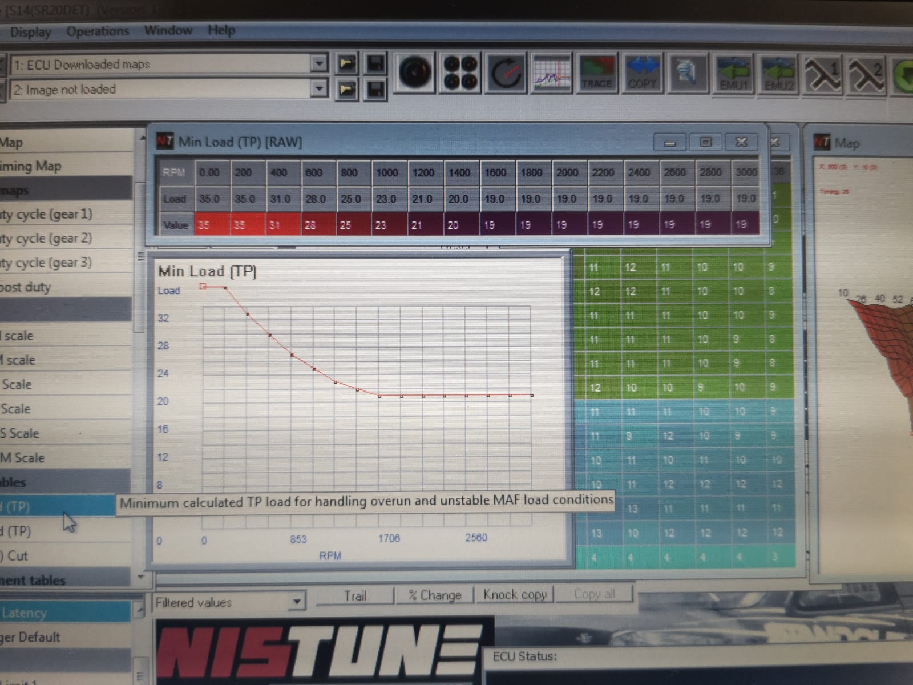The image size is (913, 685).
Task: Click the left list scrollbar down arrow
Action: click(140, 577)
